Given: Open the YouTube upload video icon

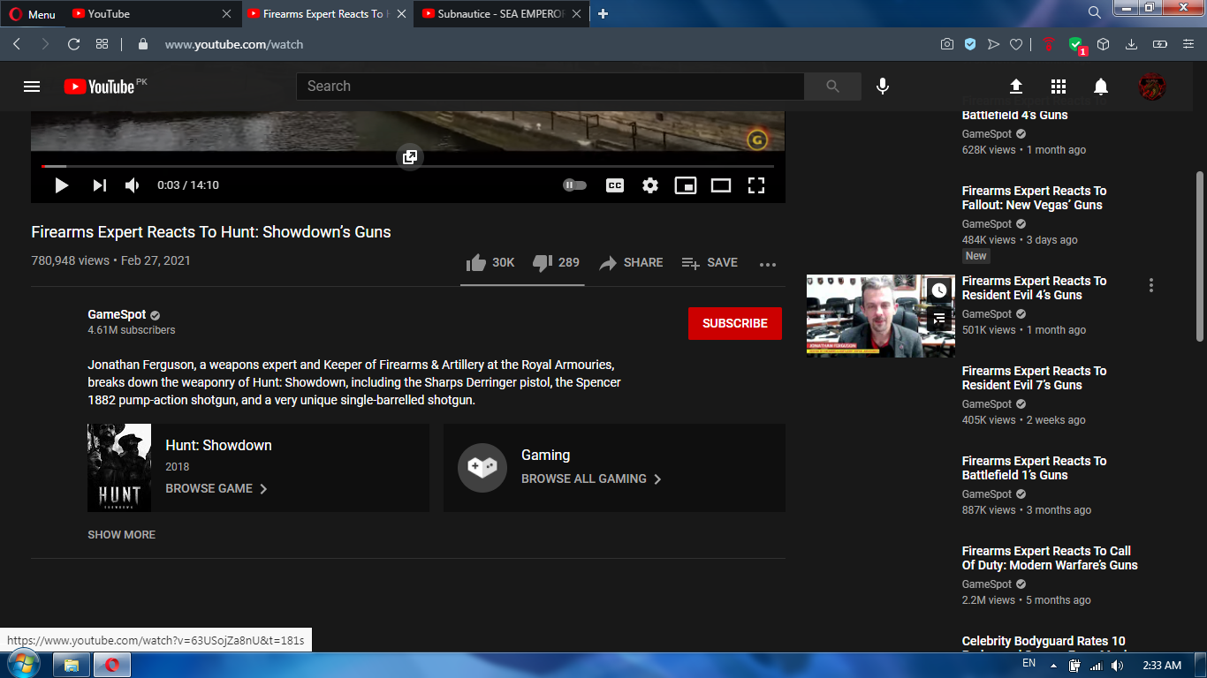Looking at the screenshot, I should click(x=1016, y=87).
